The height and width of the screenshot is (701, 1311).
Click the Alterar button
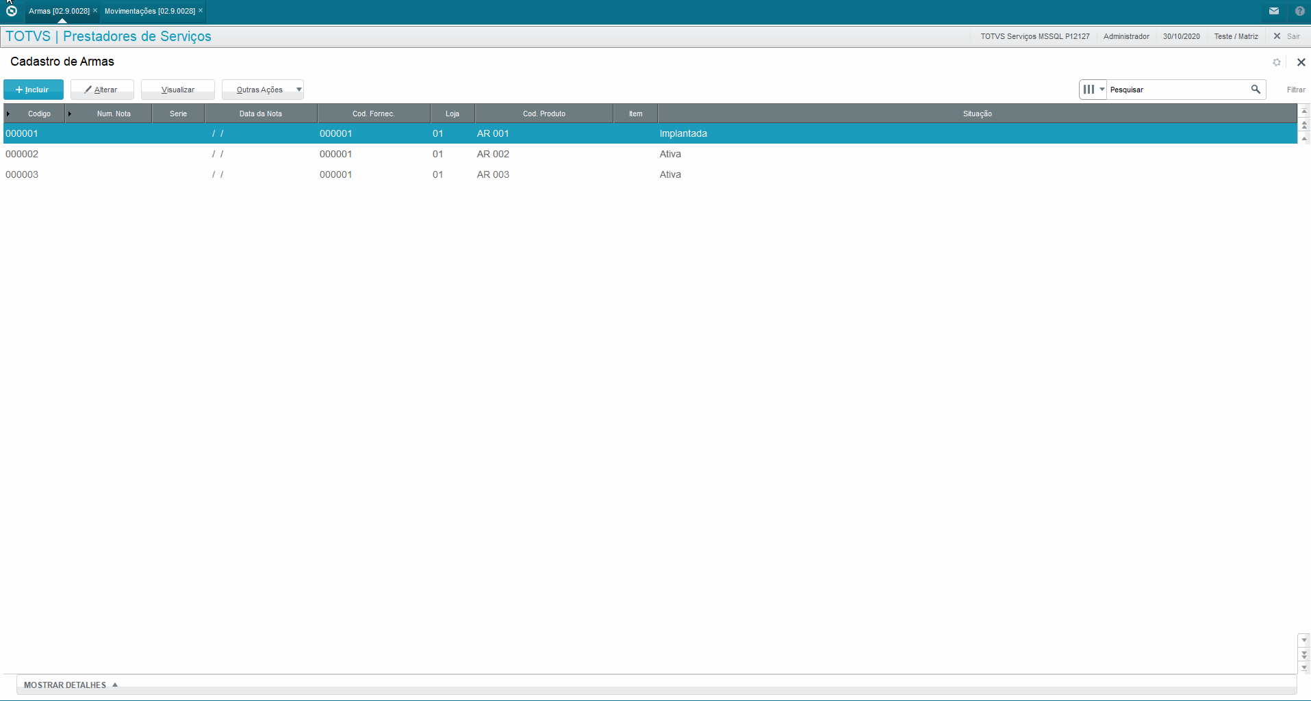pos(102,90)
